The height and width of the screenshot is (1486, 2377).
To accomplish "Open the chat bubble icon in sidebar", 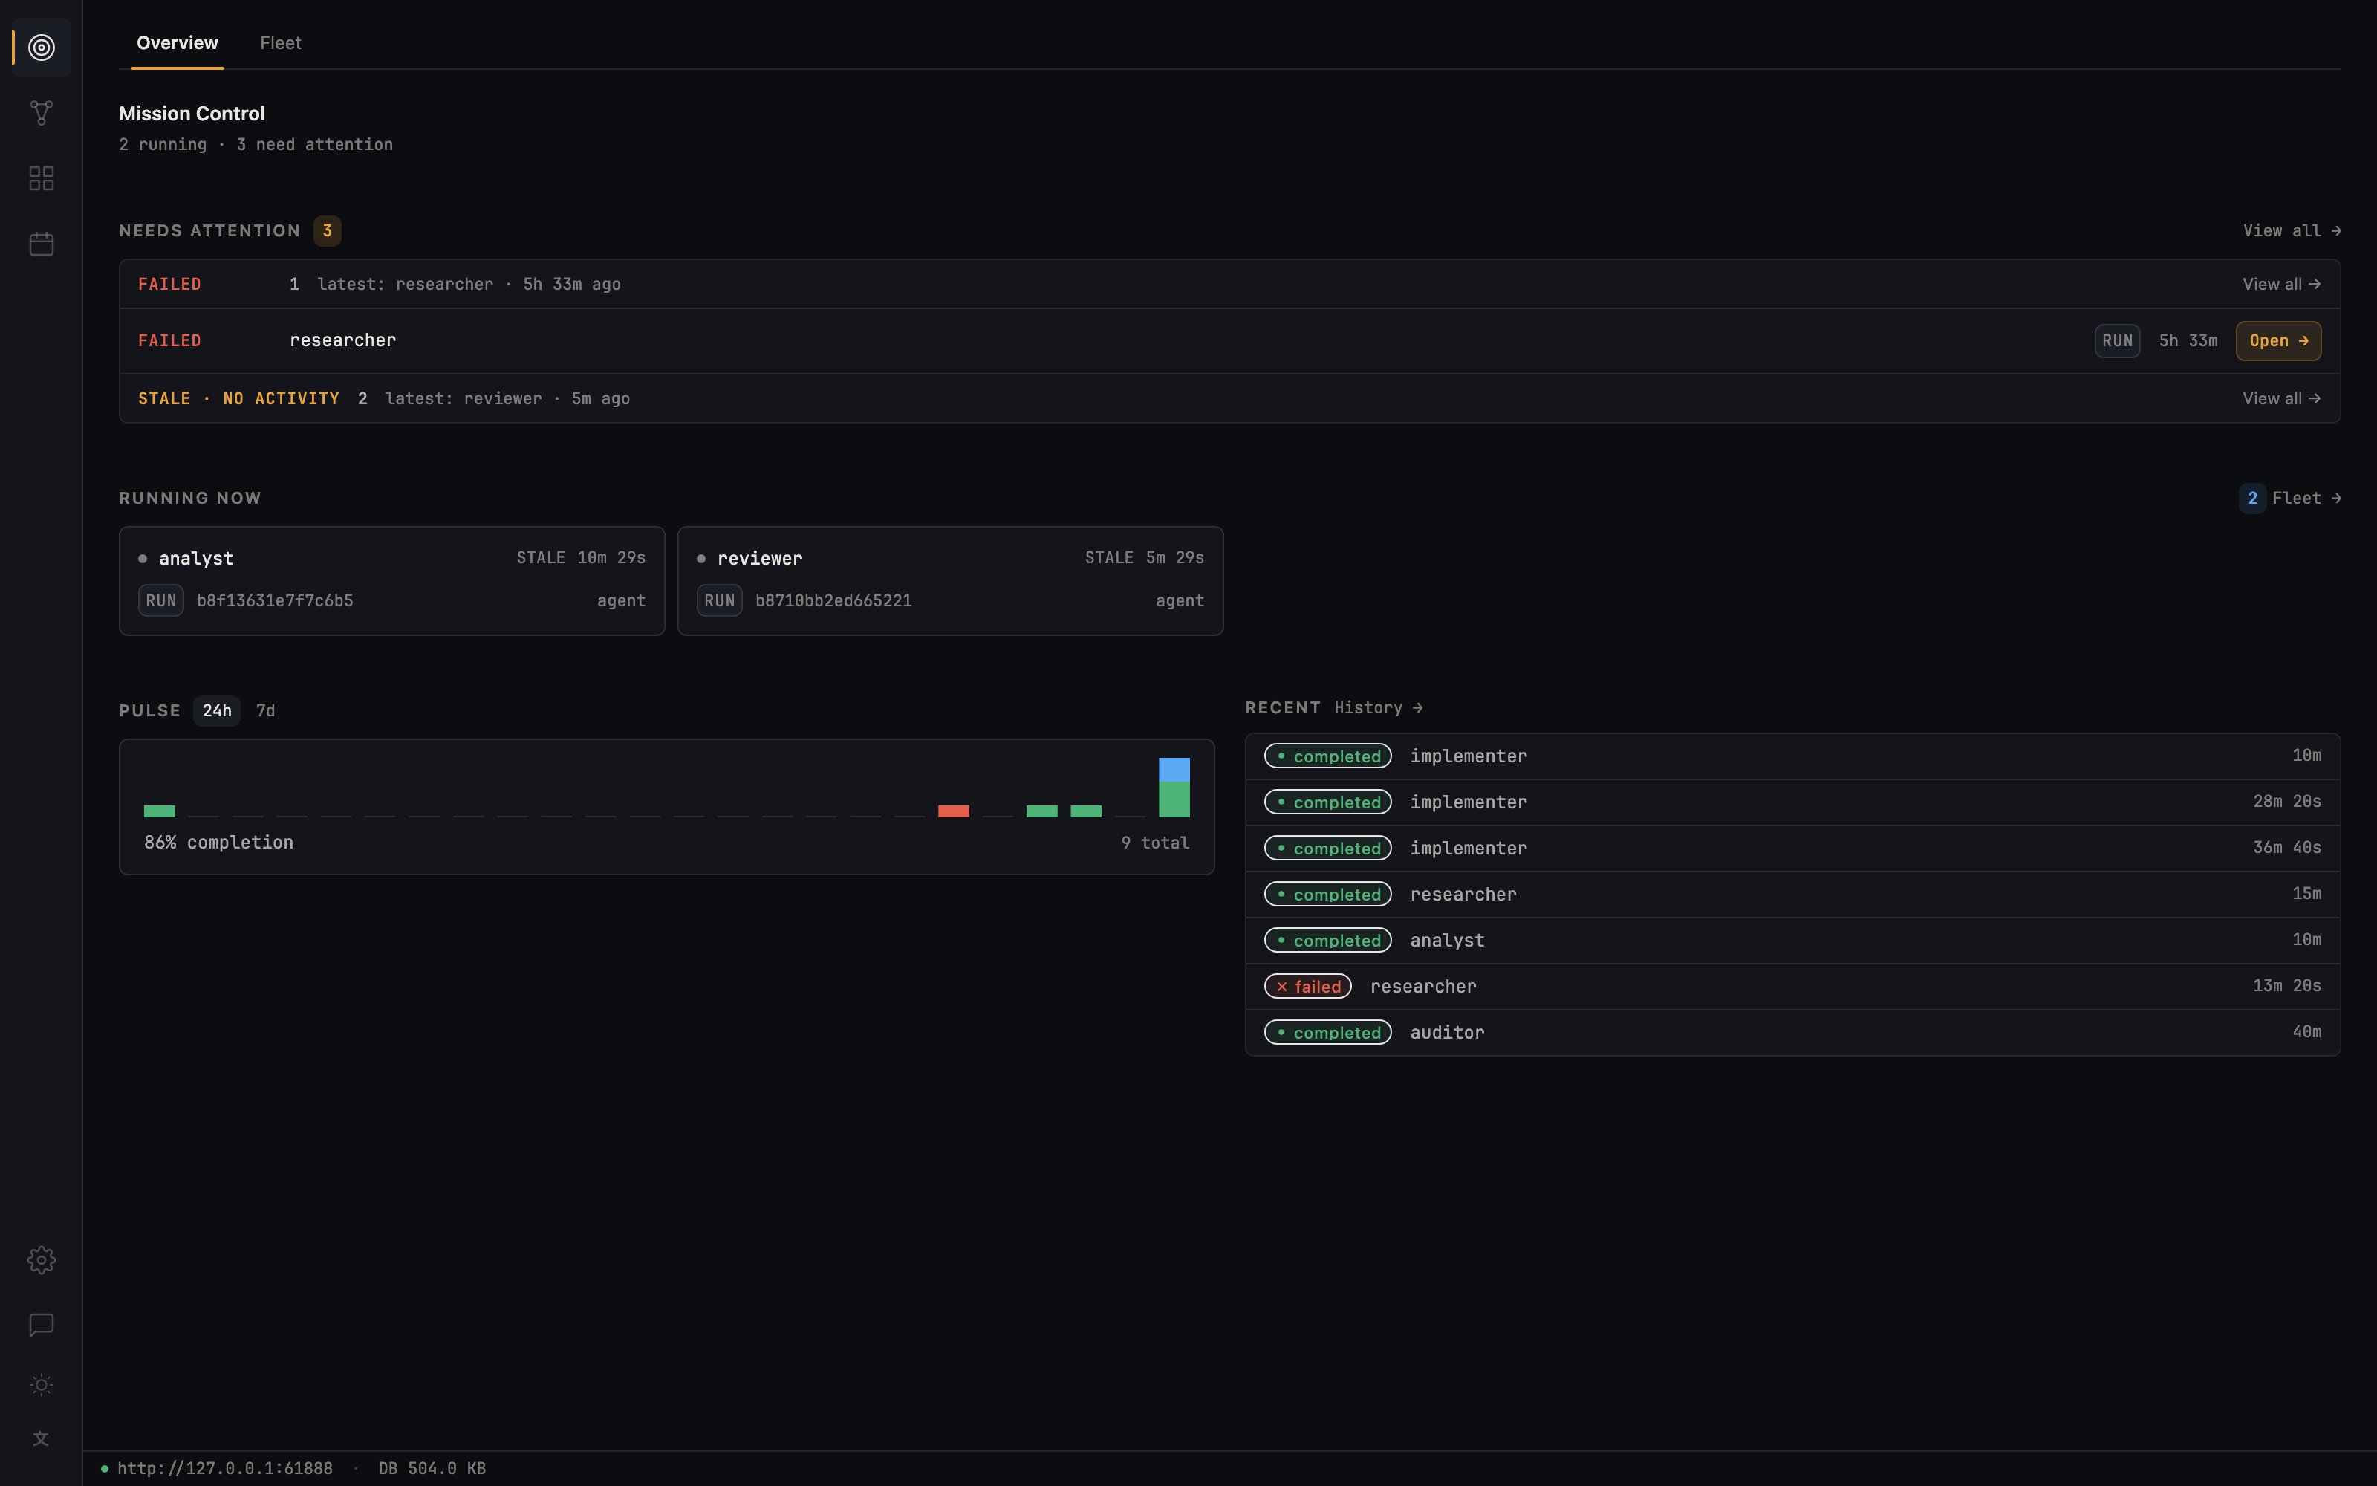I will pyautogui.click(x=42, y=1325).
